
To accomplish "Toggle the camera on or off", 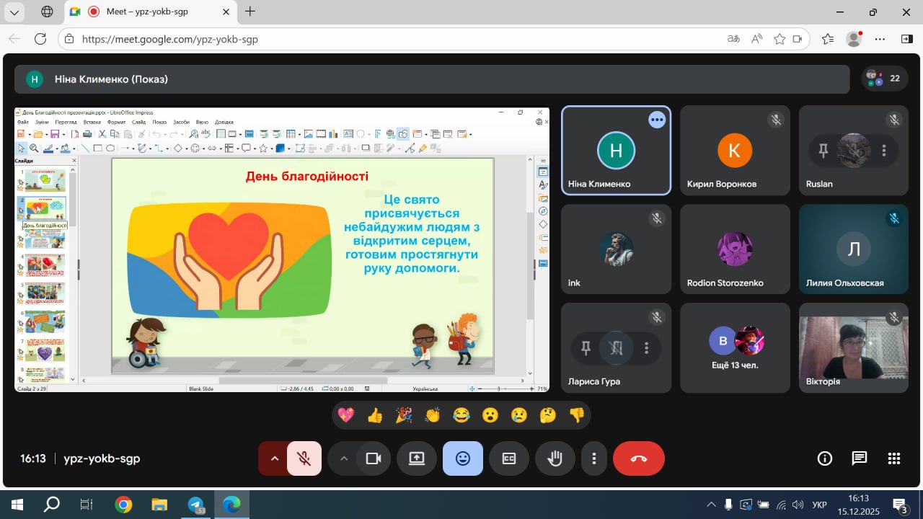I will pyautogui.click(x=374, y=458).
